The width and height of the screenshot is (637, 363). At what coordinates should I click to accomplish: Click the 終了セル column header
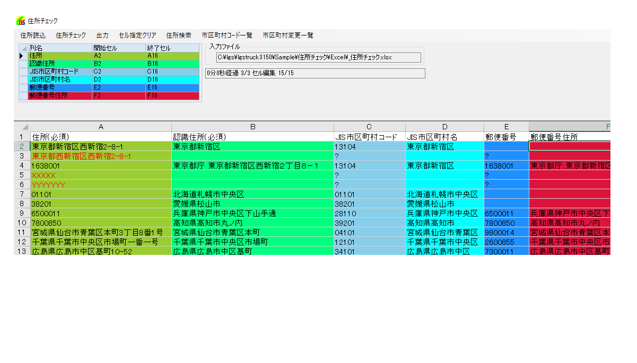click(172, 48)
